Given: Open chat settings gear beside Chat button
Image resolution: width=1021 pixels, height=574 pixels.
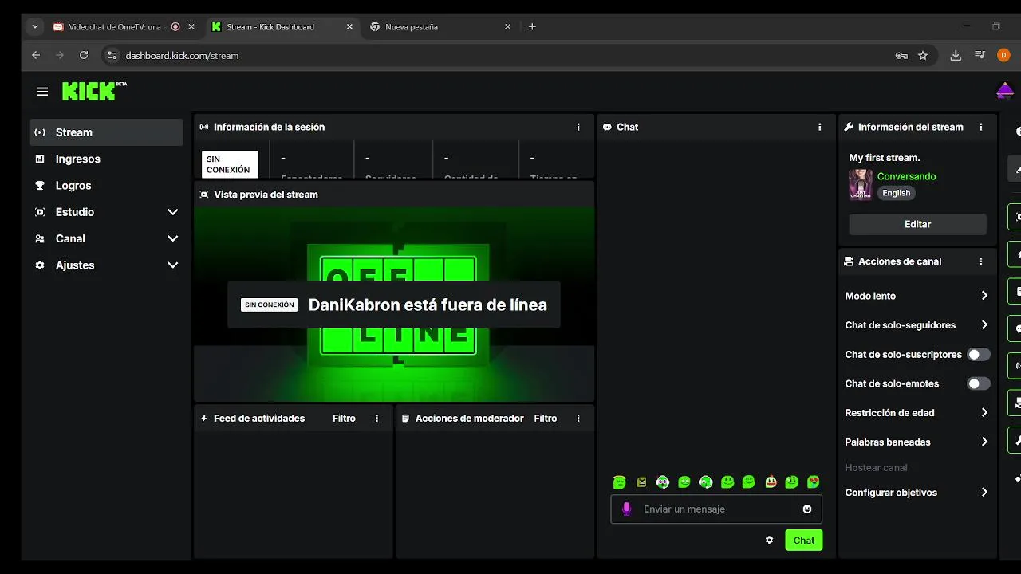Looking at the screenshot, I should [769, 540].
